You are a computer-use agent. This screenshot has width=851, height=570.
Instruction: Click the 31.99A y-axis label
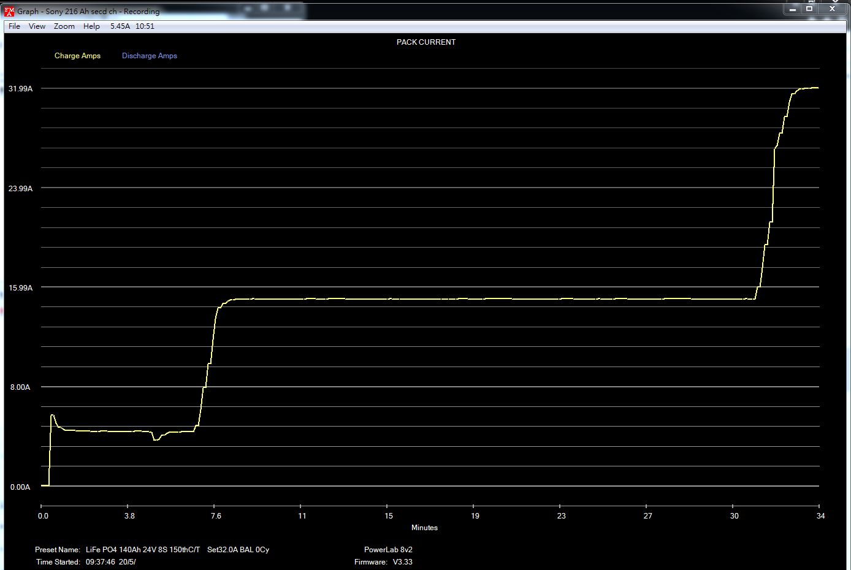click(x=20, y=89)
